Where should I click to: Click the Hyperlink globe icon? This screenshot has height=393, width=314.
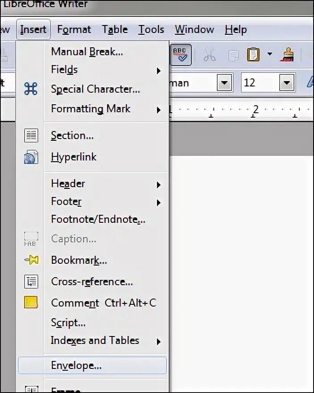(x=31, y=157)
